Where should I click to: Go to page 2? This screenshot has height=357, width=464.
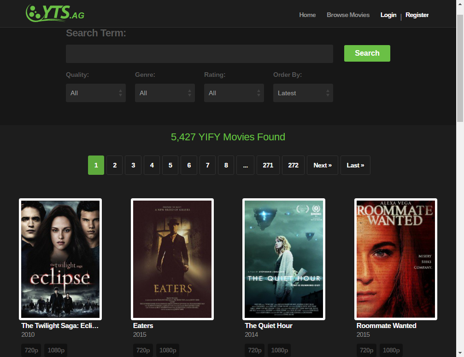115,165
